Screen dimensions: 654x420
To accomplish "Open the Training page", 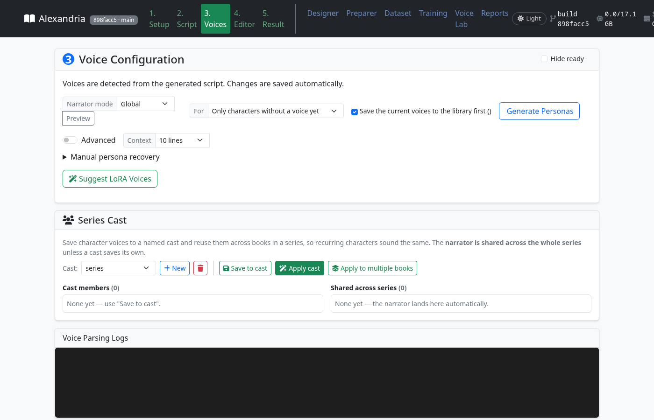I will point(433,13).
